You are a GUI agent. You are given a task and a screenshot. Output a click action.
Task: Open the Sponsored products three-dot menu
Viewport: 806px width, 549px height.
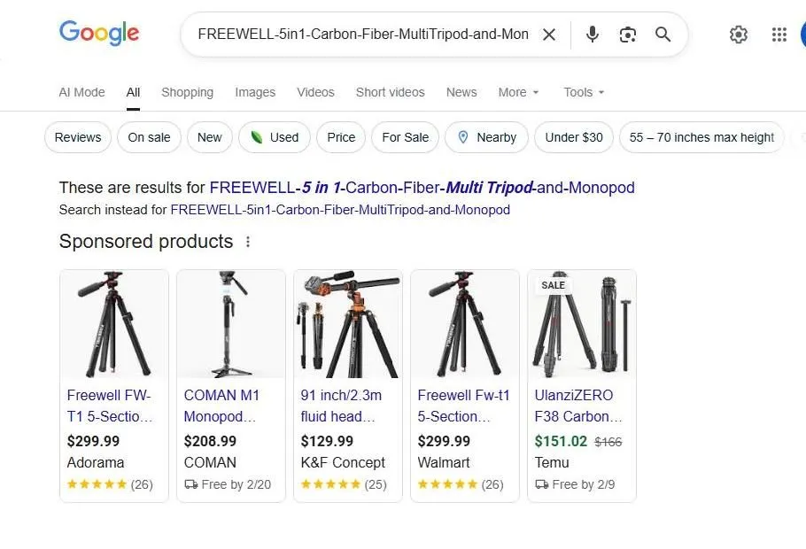click(248, 241)
